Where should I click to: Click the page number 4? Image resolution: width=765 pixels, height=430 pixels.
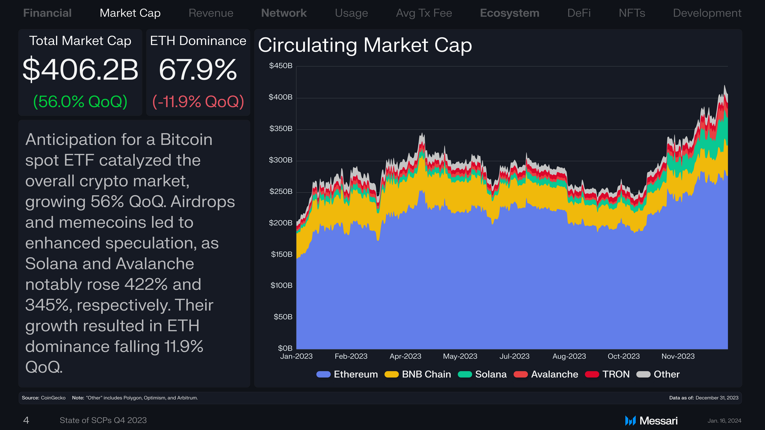[x=26, y=420]
